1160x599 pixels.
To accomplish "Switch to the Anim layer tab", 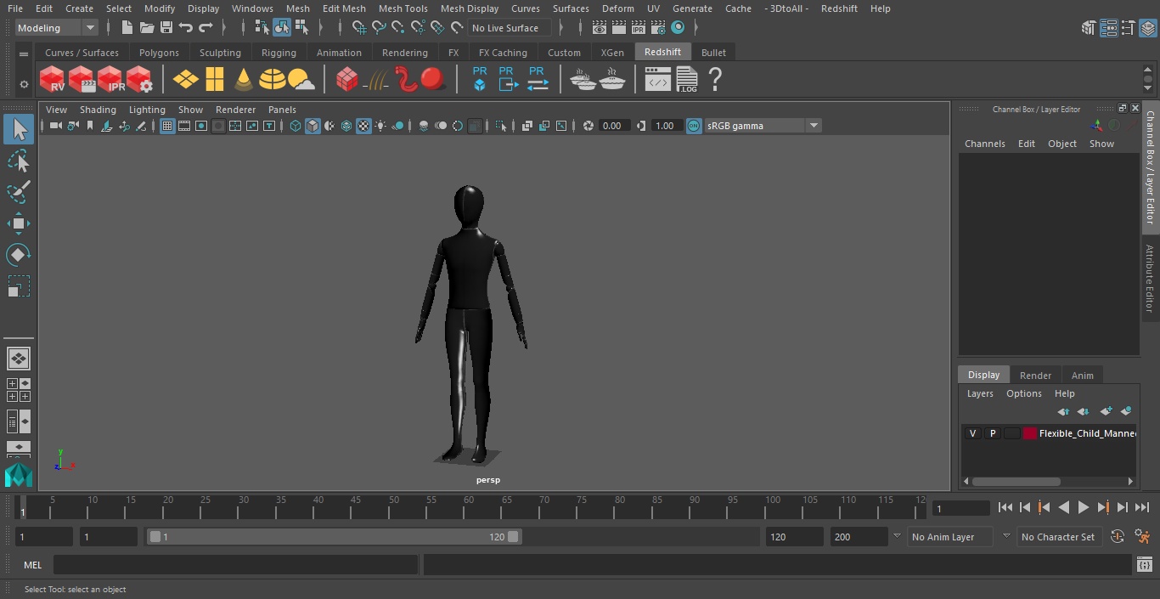I will (1082, 375).
